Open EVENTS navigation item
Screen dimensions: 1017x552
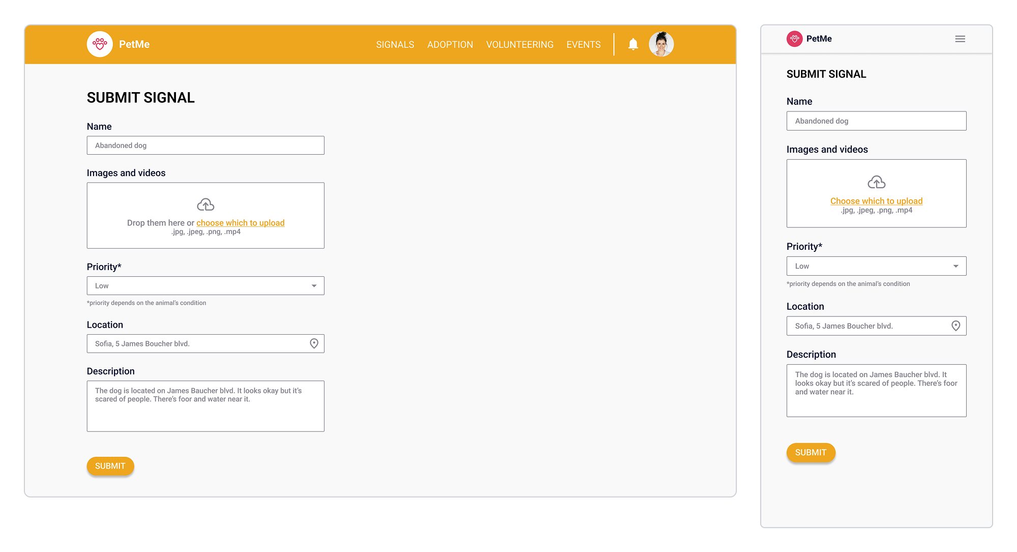click(x=583, y=45)
